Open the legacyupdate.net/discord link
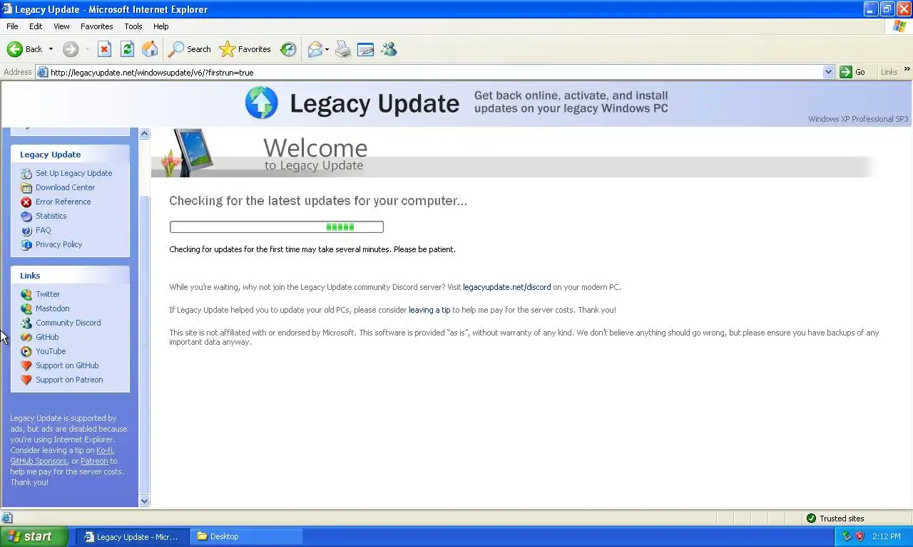913x547 pixels. coord(507,287)
